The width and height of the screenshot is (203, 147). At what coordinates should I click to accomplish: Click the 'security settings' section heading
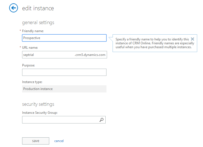[38, 104]
